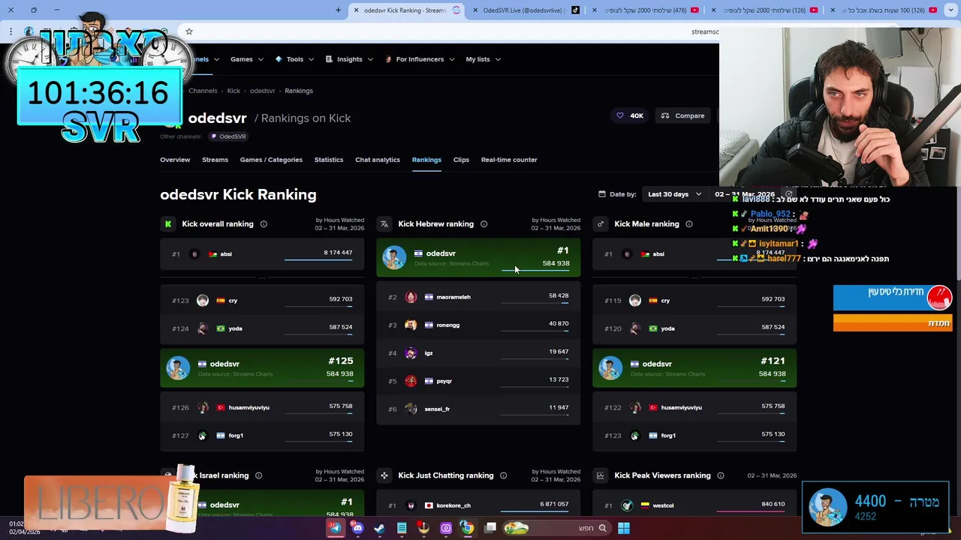Open the Windows Start menu
The height and width of the screenshot is (540, 961).
[624, 528]
